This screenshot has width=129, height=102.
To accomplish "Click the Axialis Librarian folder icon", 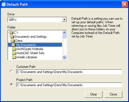I will pyautogui.click(x=14, y=57).
